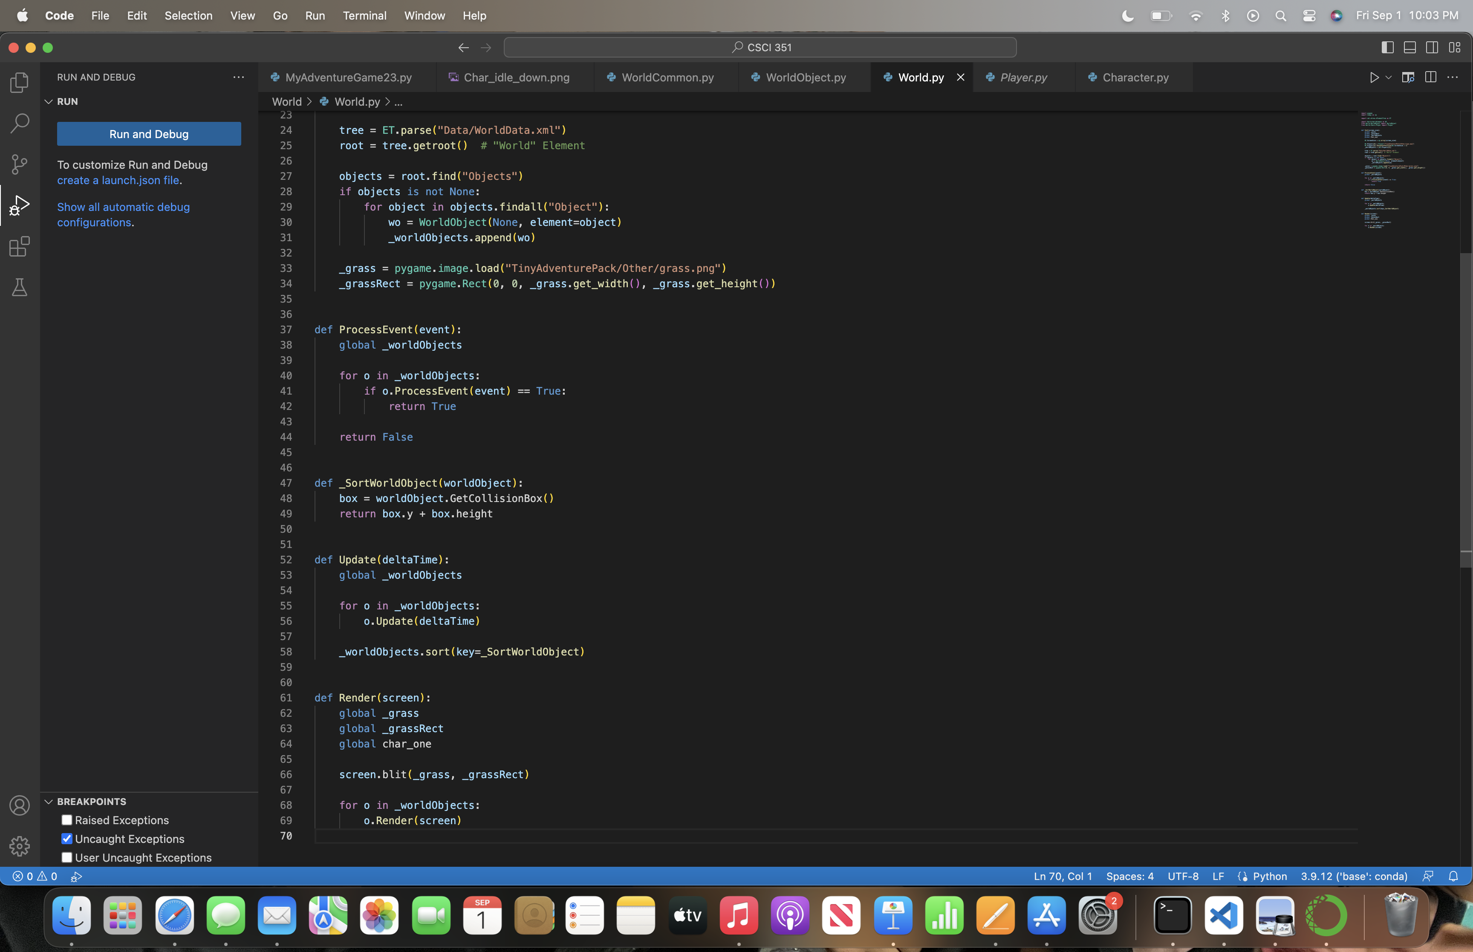Click the CSCI 351 command center search field
The height and width of the screenshot is (952, 1473).
[x=760, y=47]
